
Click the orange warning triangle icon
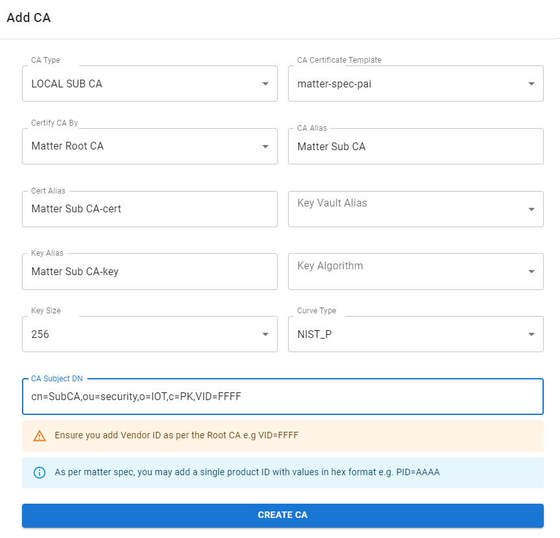tap(39, 436)
